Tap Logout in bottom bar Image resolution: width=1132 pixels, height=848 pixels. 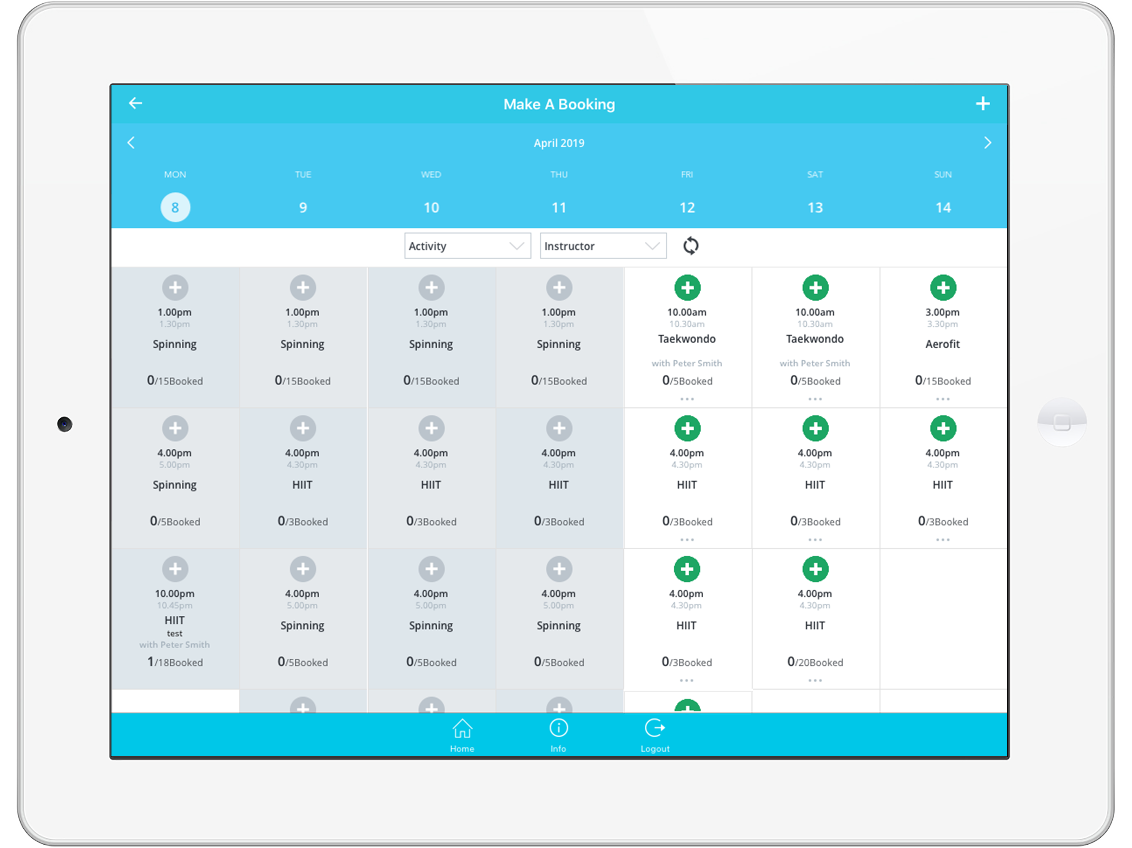655,736
